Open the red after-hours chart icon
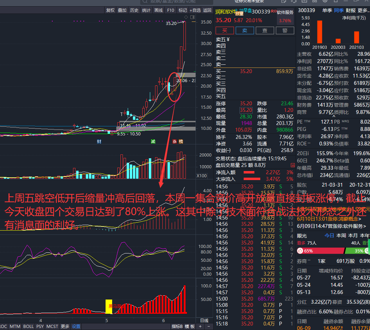 (x=292, y=165)
